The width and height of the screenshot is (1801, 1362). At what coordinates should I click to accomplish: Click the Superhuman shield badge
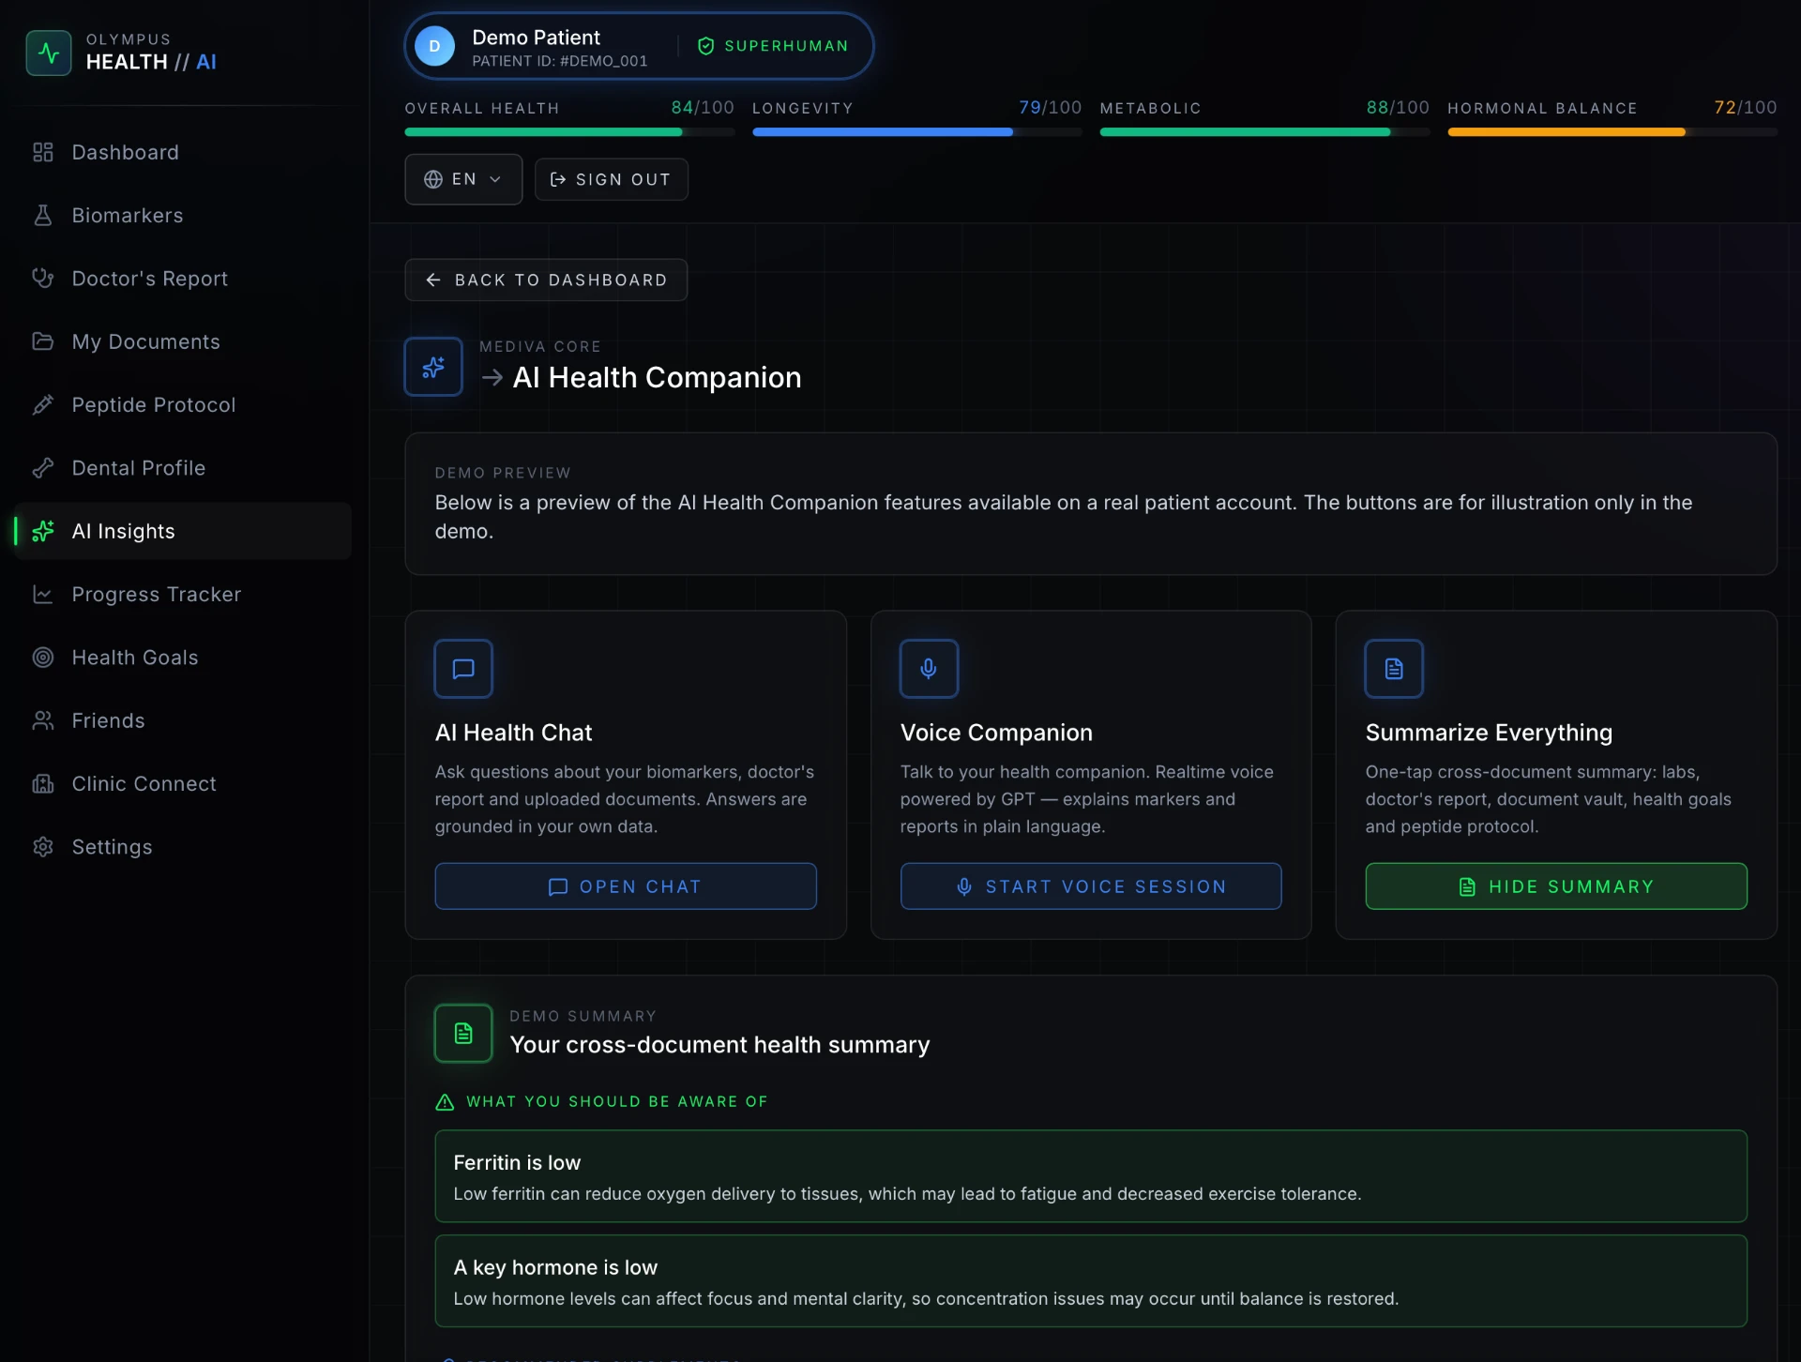[773, 46]
